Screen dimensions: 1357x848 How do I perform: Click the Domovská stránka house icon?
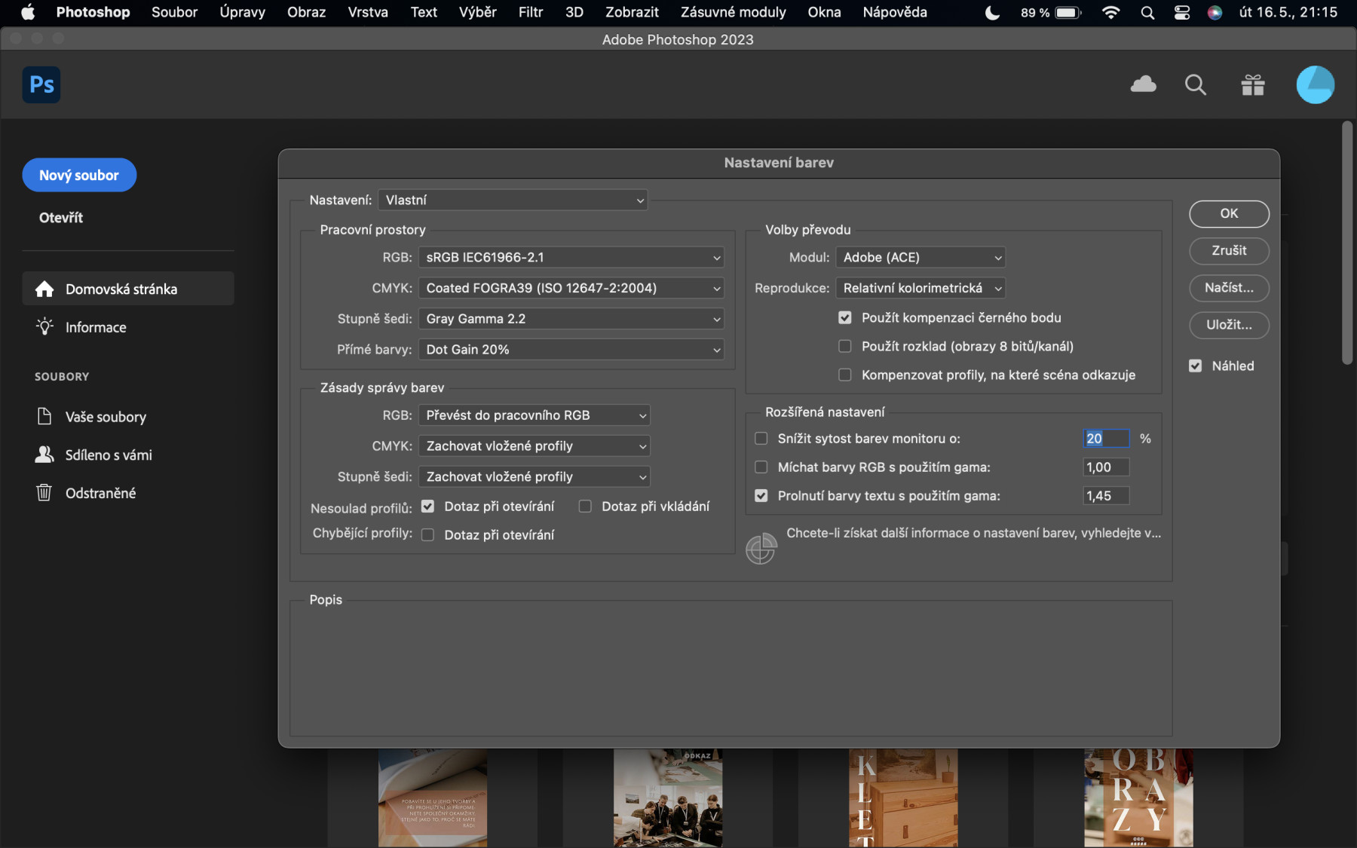[44, 289]
